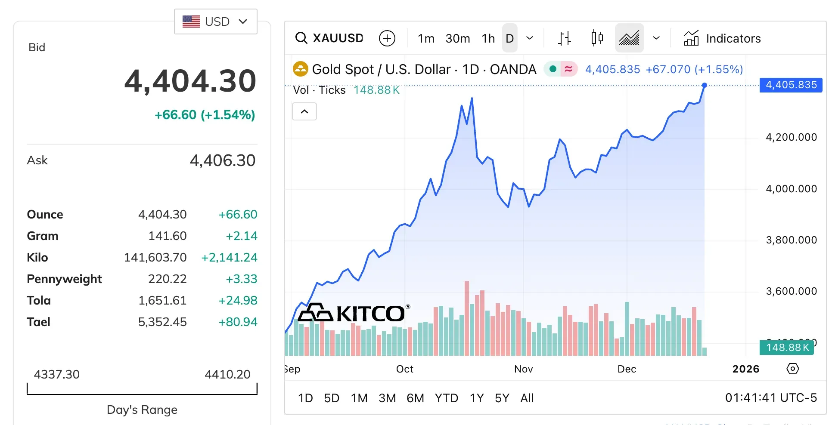Click the red approximate data indicator badge
This screenshot has height=425, width=832.
(x=568, y=69)
